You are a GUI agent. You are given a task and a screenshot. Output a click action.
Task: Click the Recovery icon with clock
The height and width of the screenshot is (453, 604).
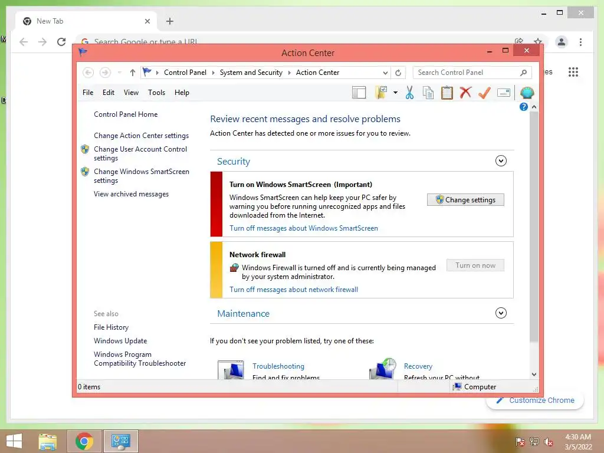382,369
